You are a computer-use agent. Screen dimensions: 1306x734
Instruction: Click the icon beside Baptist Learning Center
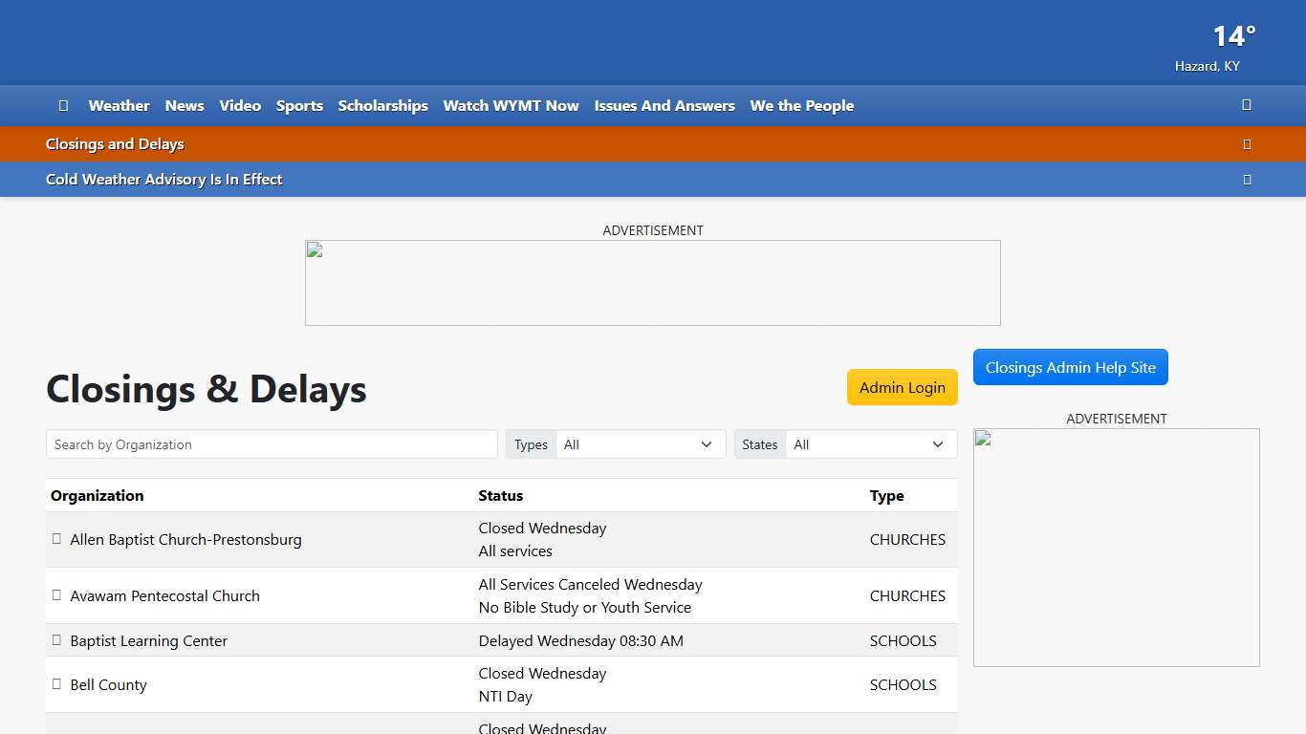56,640
